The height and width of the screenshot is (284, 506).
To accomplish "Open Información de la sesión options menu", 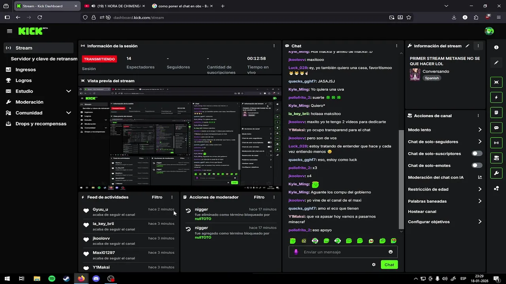I will [x=274, y=46].
